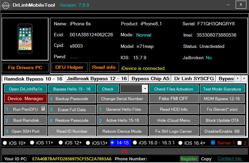Select the iOS 12+ radio option

pos(61,142)
